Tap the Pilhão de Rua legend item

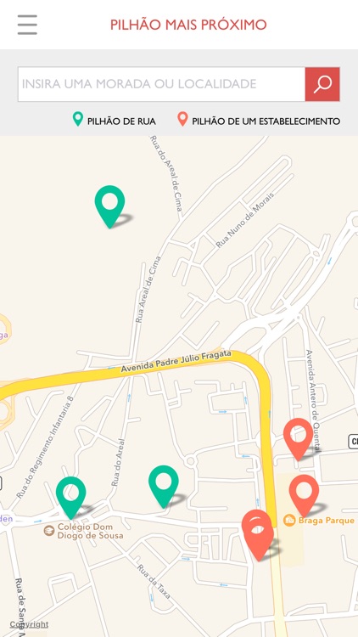(x=114, y=121)
